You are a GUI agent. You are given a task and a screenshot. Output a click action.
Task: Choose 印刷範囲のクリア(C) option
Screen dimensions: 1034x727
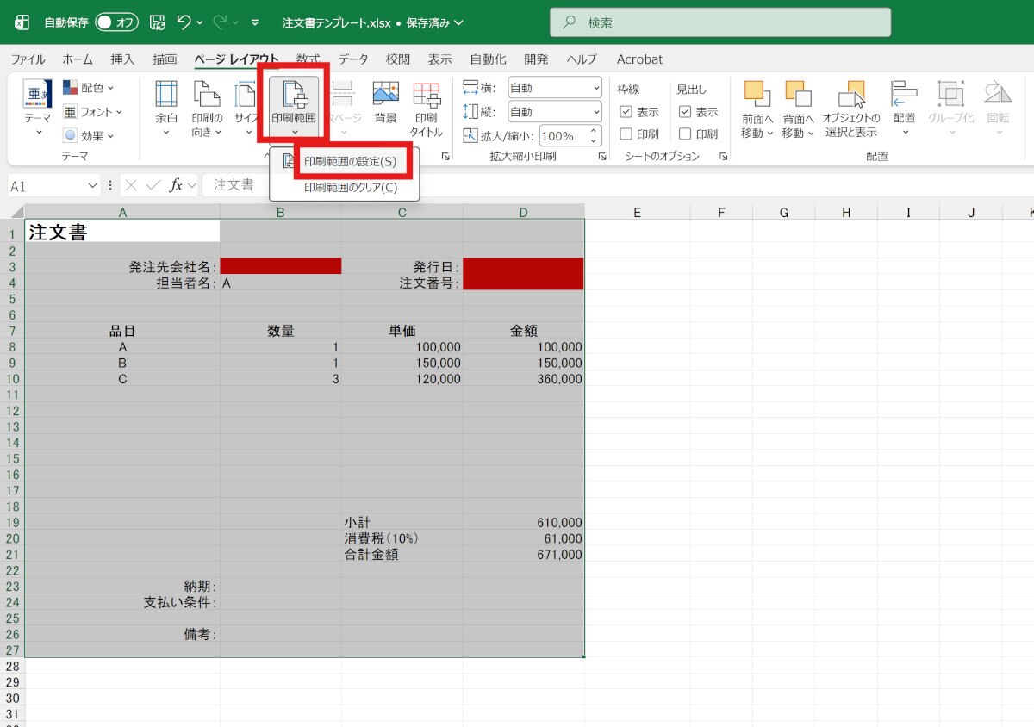pyautogui.click(x=350, y=188)
